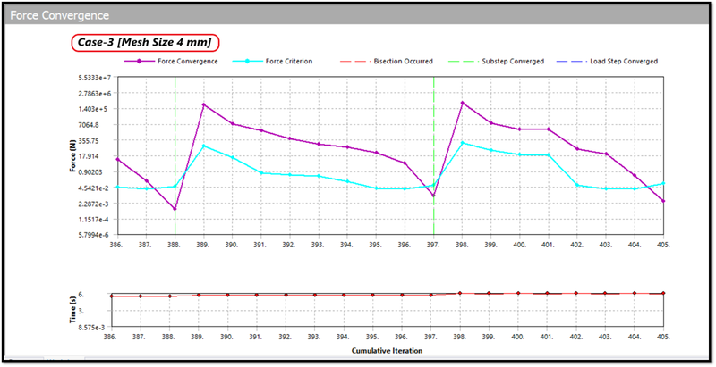716x367 pixels.
Task: Select purple Force Convergence point at iteration 389
Action: coord(204,104)
